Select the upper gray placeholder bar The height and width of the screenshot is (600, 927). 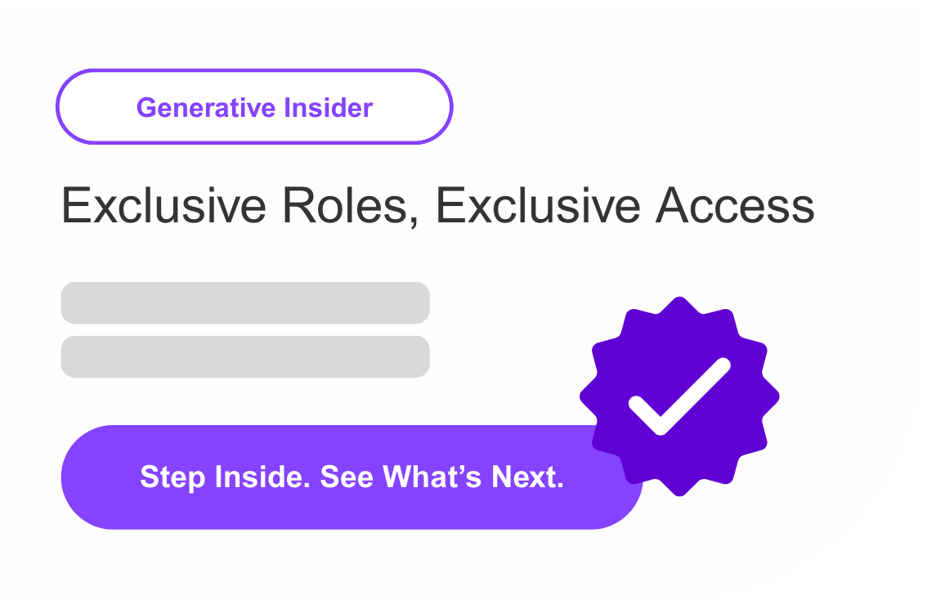[x=245, y=302]
